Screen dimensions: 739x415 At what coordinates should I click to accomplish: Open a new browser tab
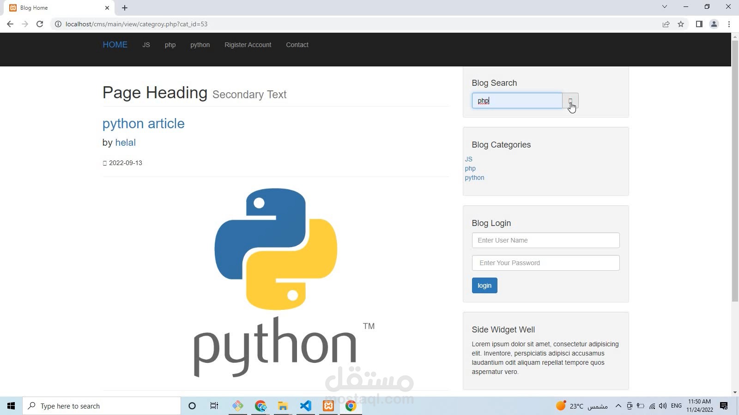click(125, 8)
